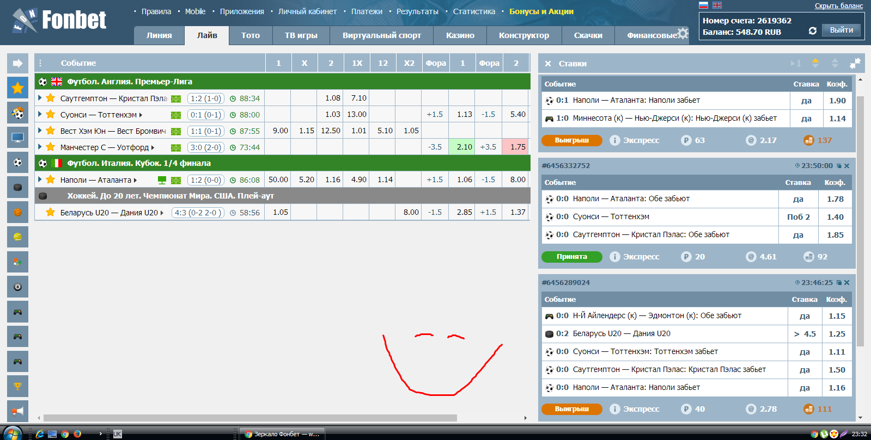The image size is (871, 440).
Task: Select the Казино tab
Action: [460, 35]
